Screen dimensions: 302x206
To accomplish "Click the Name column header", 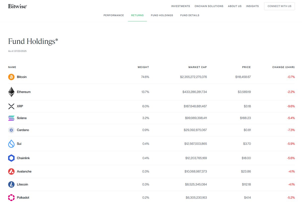I will click(12, 67).
